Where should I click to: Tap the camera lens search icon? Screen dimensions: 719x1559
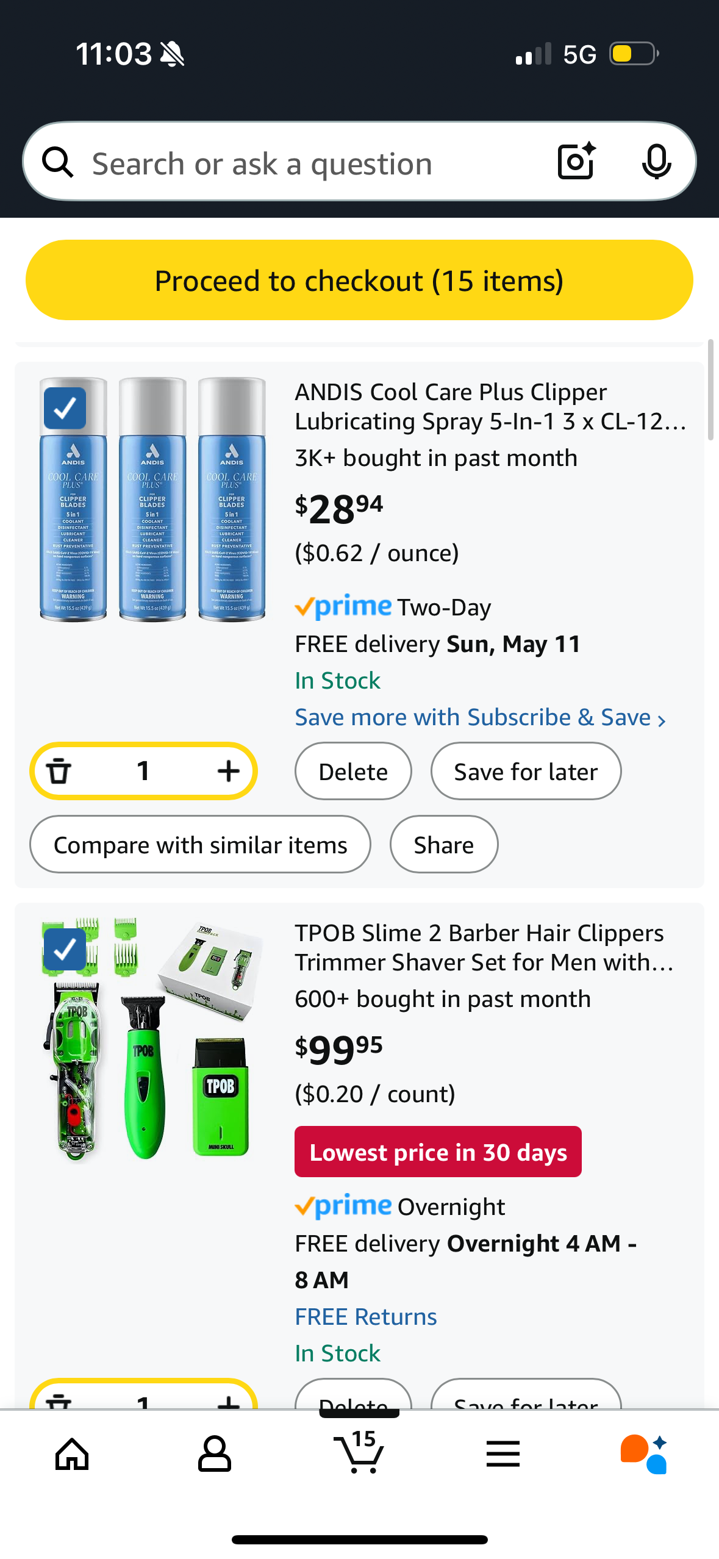click(576, 162)
